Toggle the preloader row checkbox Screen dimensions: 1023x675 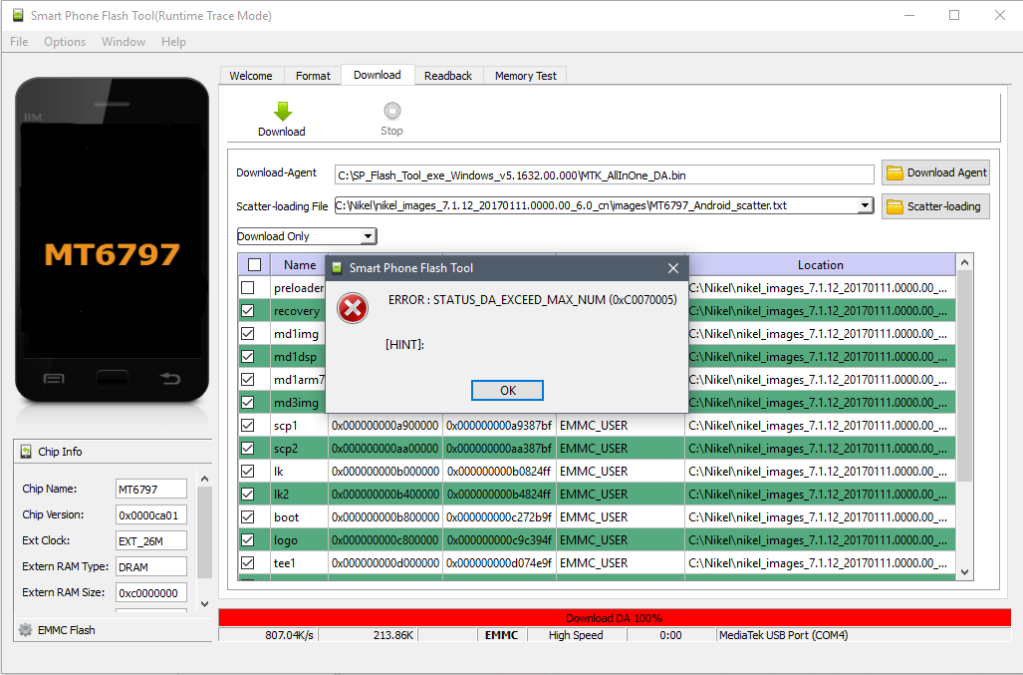coord(248,288)
